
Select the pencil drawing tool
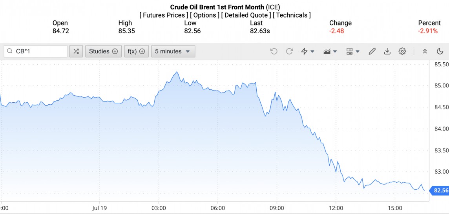click(372, 51)
